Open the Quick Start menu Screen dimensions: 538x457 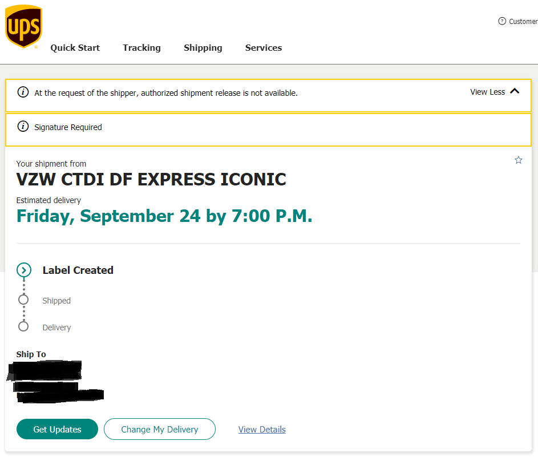(x=75, y=48)
